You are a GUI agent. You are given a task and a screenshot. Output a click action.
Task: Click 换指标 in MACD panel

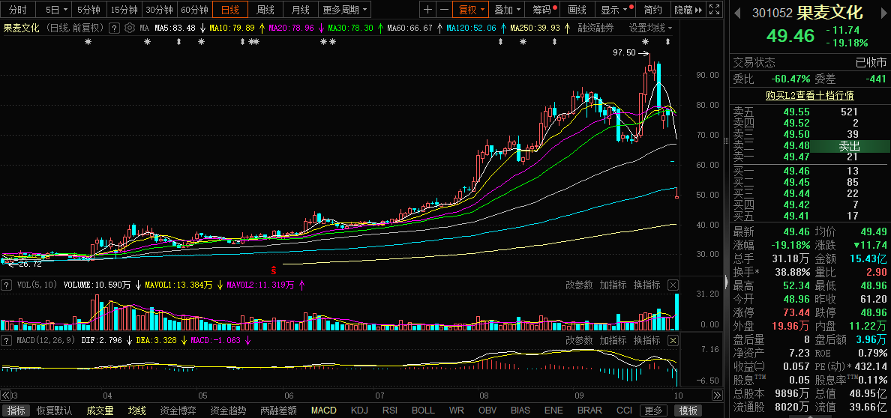(x=646, y=340)
